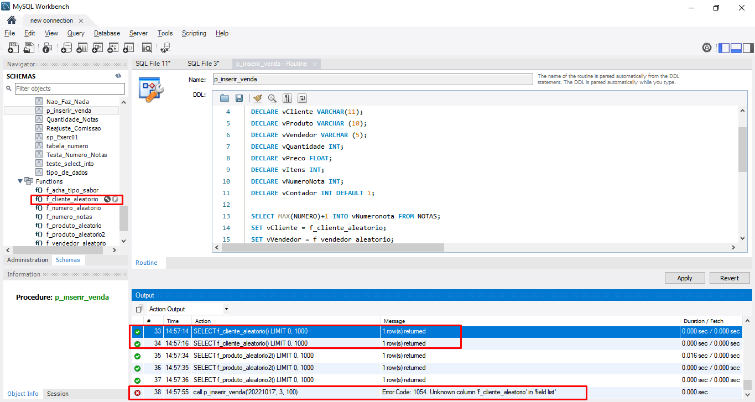Create a new function toolbar icon

click(128, 48)
